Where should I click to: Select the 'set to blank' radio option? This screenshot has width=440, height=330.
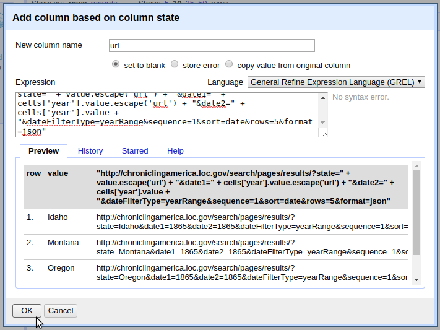(116, 64)
